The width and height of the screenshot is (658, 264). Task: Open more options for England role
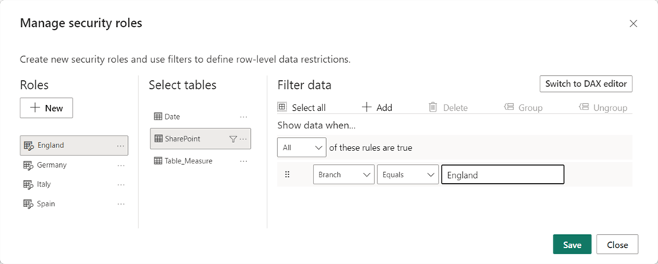(121, 146)
